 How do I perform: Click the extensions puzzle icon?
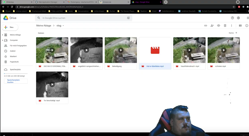point(248,7)
